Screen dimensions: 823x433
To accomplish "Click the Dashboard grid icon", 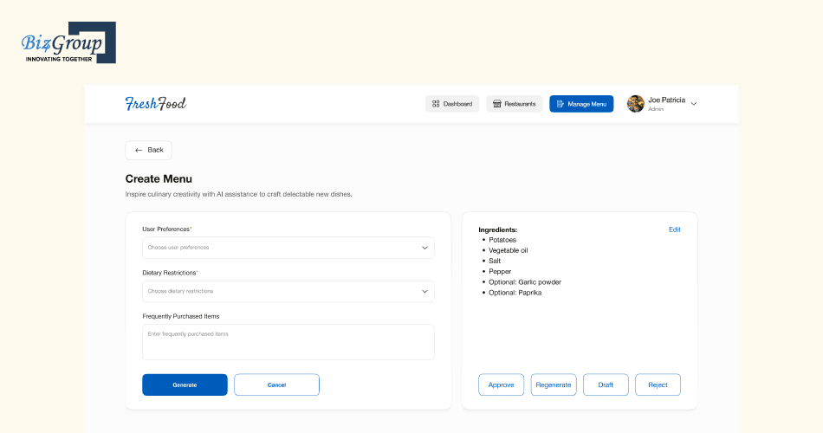I will pos(436,104).
